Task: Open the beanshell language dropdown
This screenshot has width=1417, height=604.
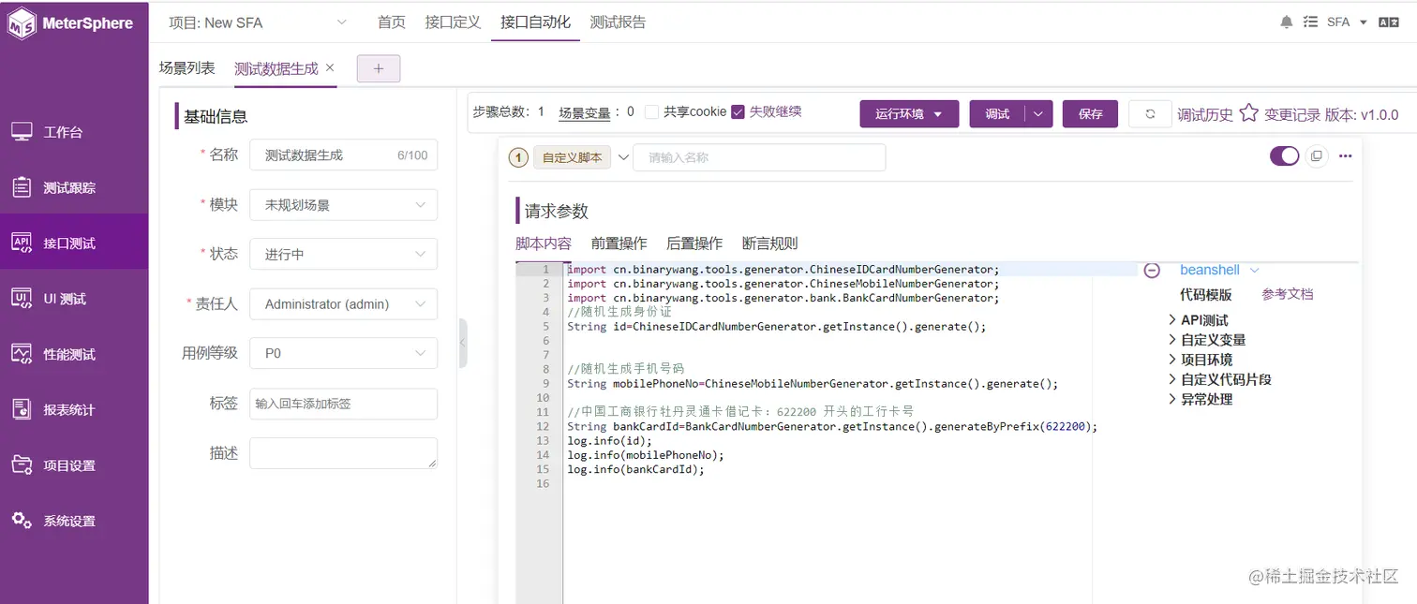Action: (1219, 270)
